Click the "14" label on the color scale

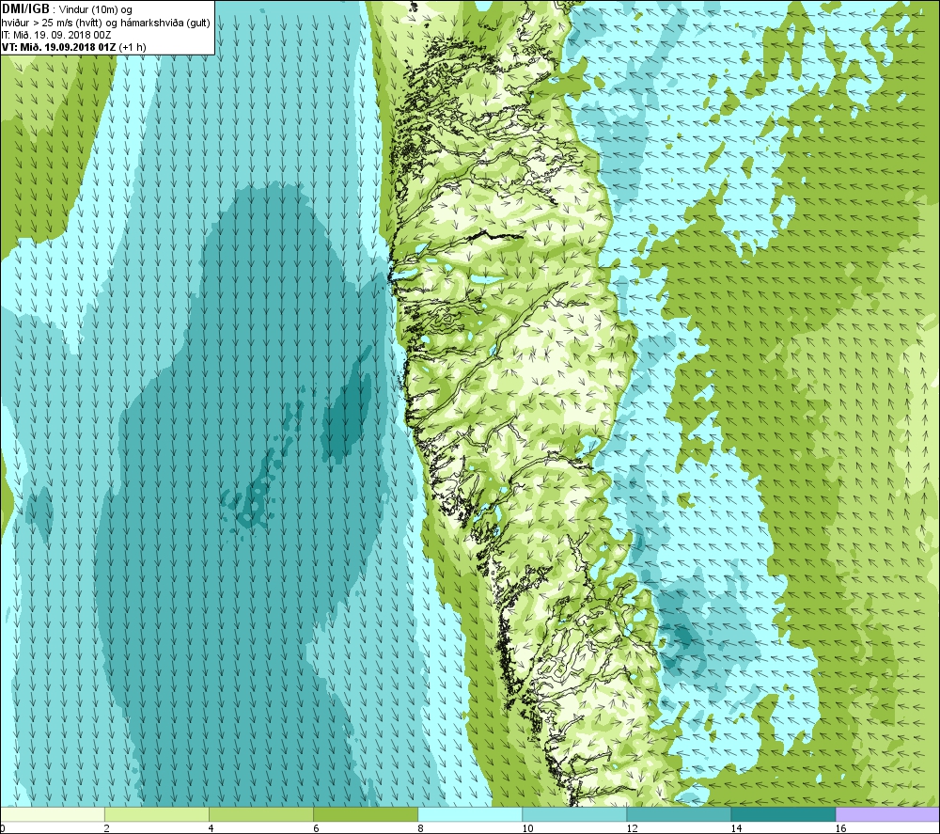[736, 828]
